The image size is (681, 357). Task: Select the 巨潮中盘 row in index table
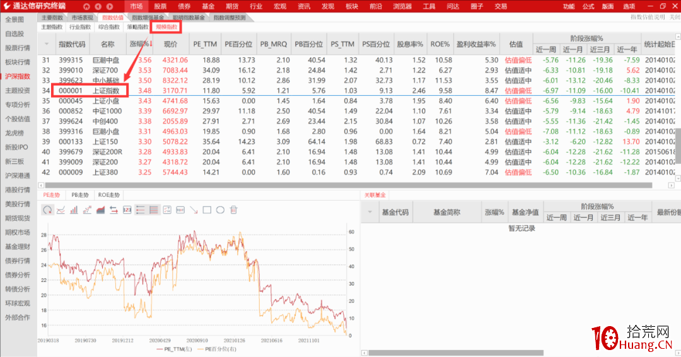(357, 60)
